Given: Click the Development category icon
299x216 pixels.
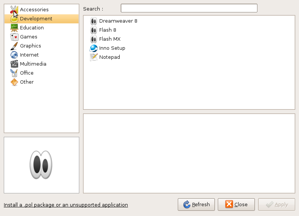Looking at the screenshot, I should pos(14,19).
